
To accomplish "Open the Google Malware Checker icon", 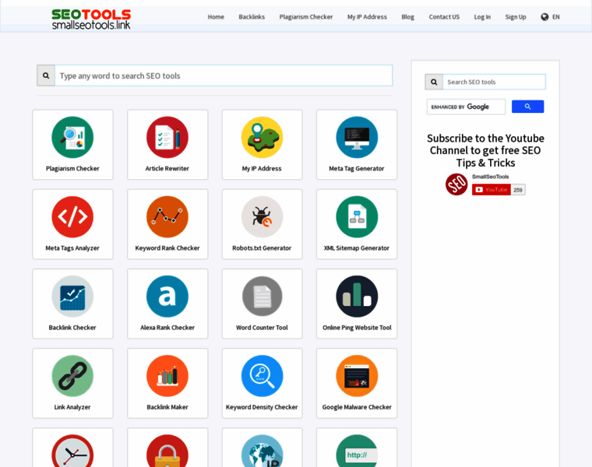I will coord(357,376).
